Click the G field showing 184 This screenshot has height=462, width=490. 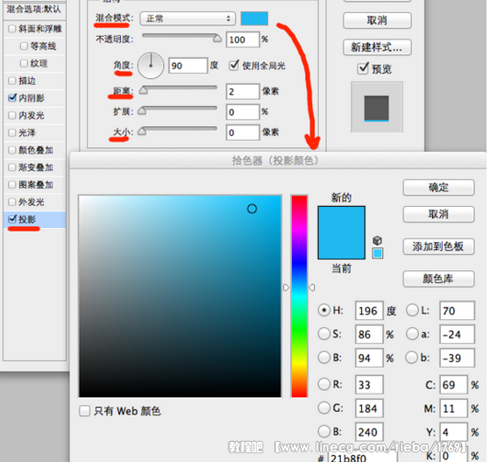click(x=369, y=409)
